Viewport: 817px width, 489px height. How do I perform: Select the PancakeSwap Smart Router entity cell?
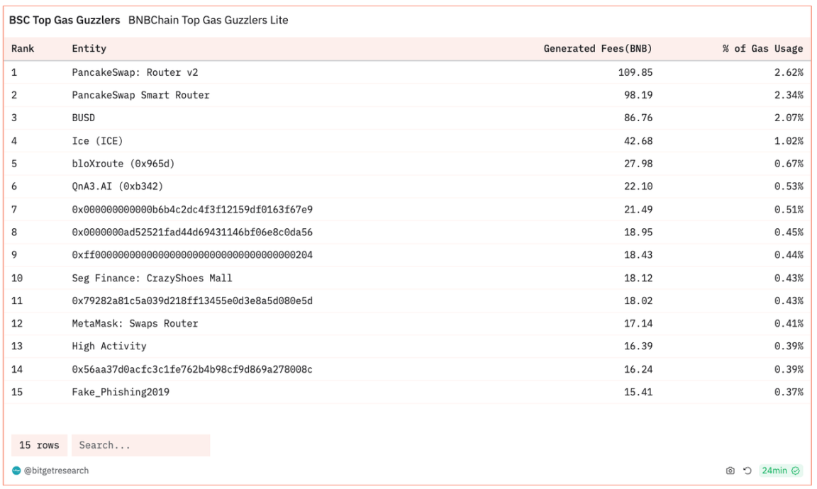[140, 95]
